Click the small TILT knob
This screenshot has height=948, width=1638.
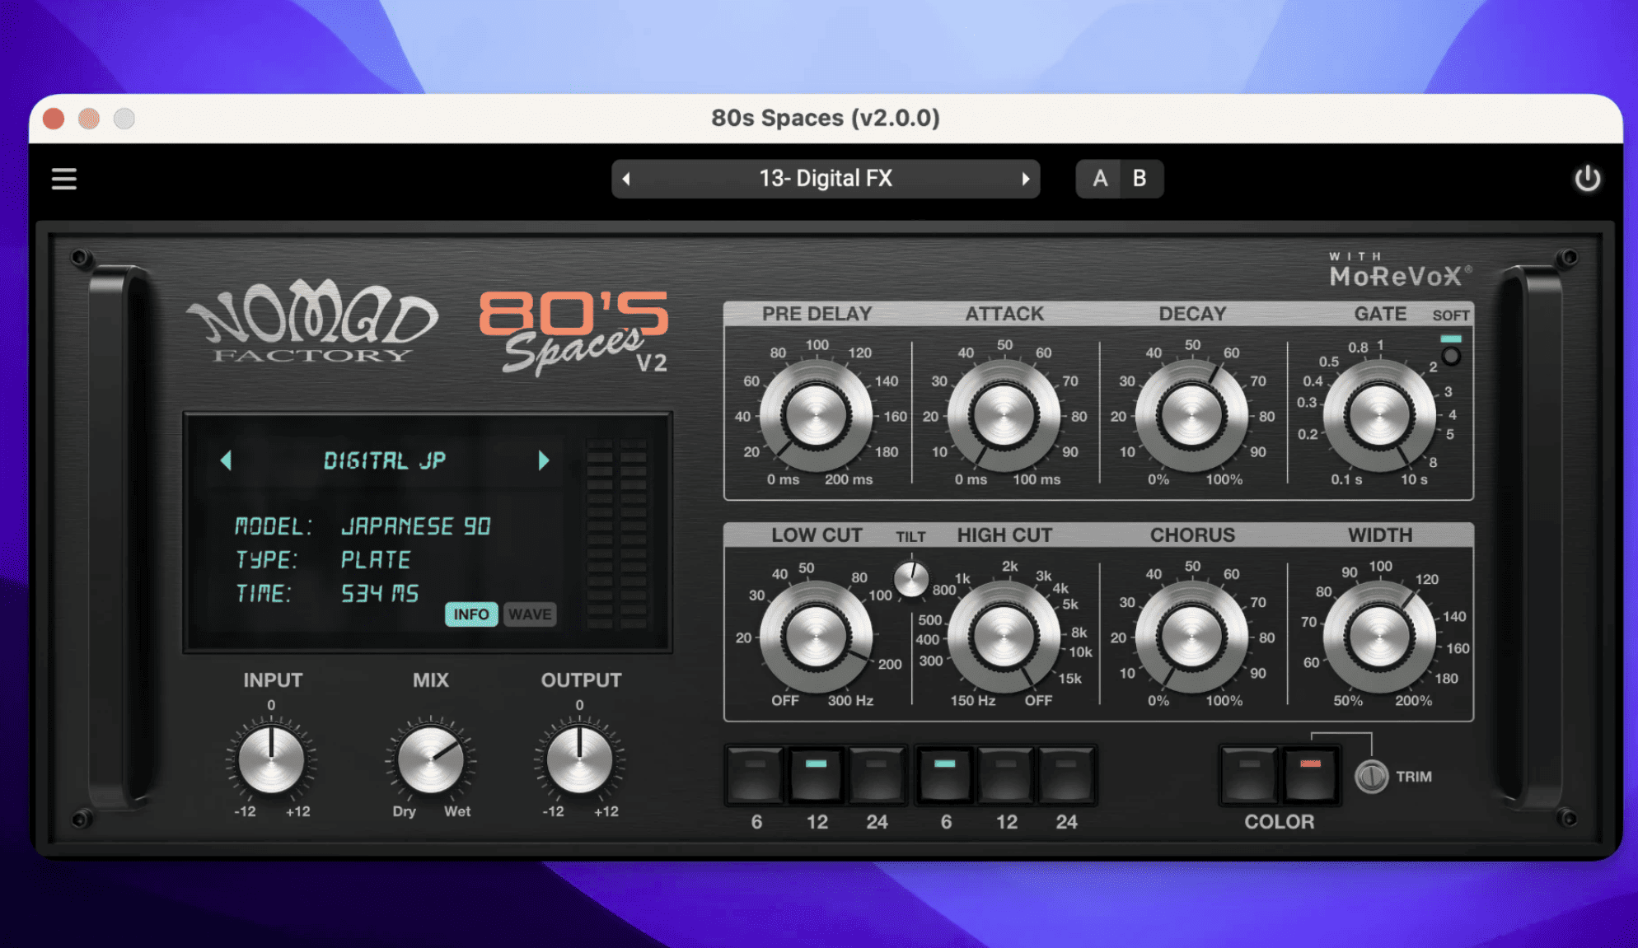pos(911,579)
